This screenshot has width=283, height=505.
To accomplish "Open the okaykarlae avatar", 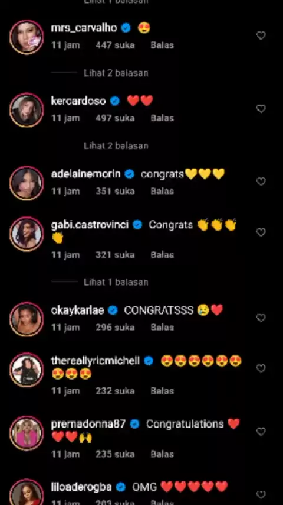I will point(27,319).
